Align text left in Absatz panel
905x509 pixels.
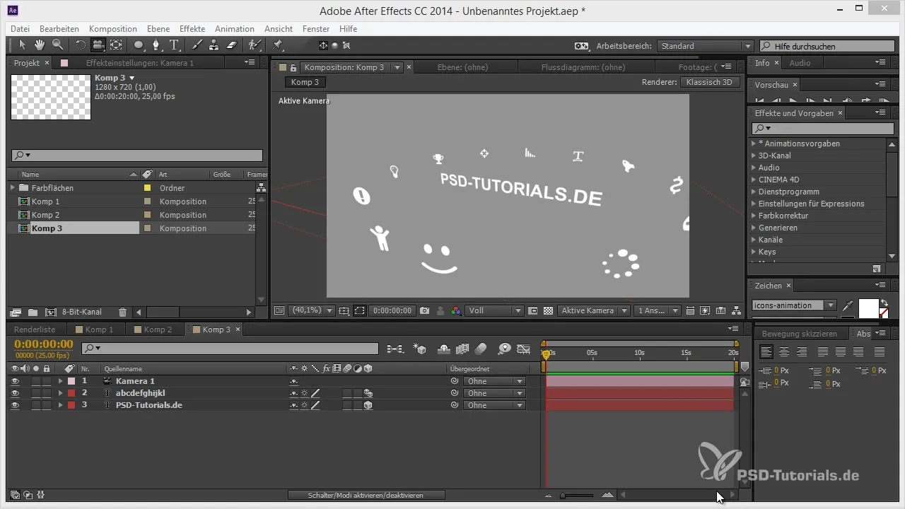coord(766,351)
